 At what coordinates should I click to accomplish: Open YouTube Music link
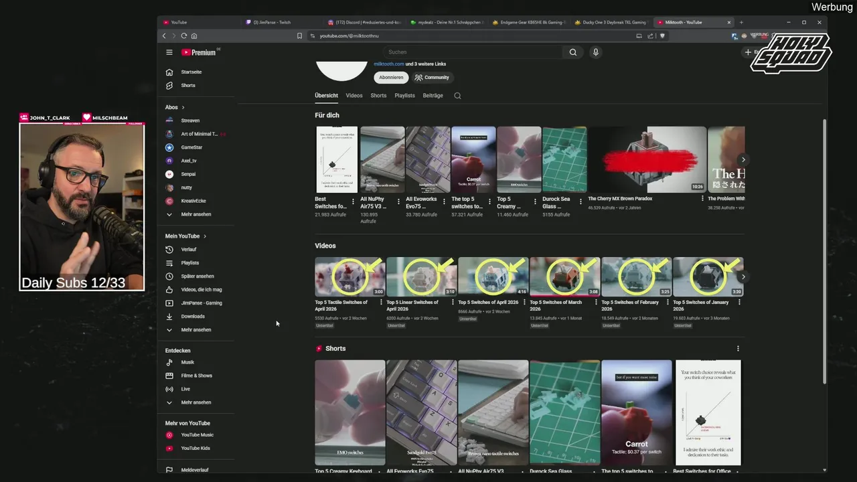coord(198,435)
